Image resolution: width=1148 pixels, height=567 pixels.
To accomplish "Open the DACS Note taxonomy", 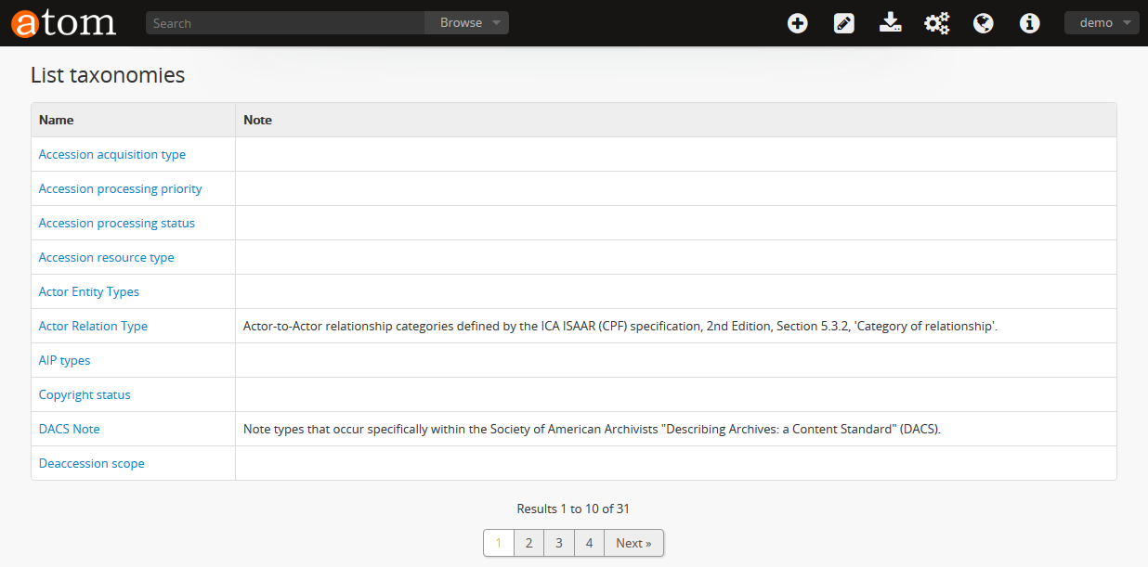I will 69,430.
